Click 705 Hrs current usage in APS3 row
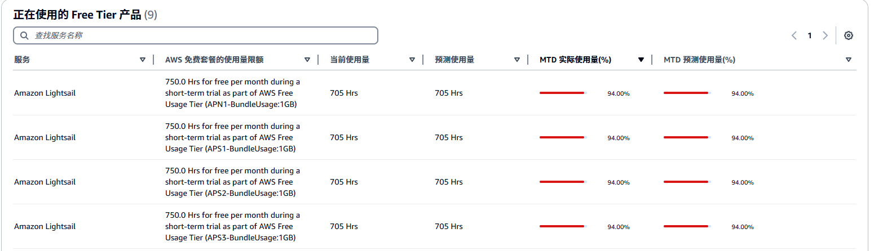Screen dimensions: 874x251 tap(344, 226)
